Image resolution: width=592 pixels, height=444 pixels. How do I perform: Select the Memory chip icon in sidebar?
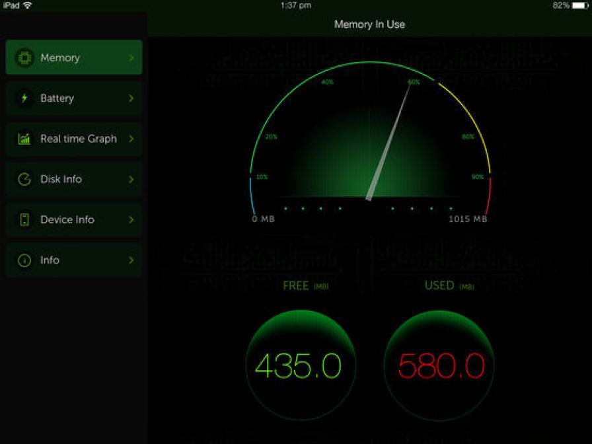(x=23, y=57)
